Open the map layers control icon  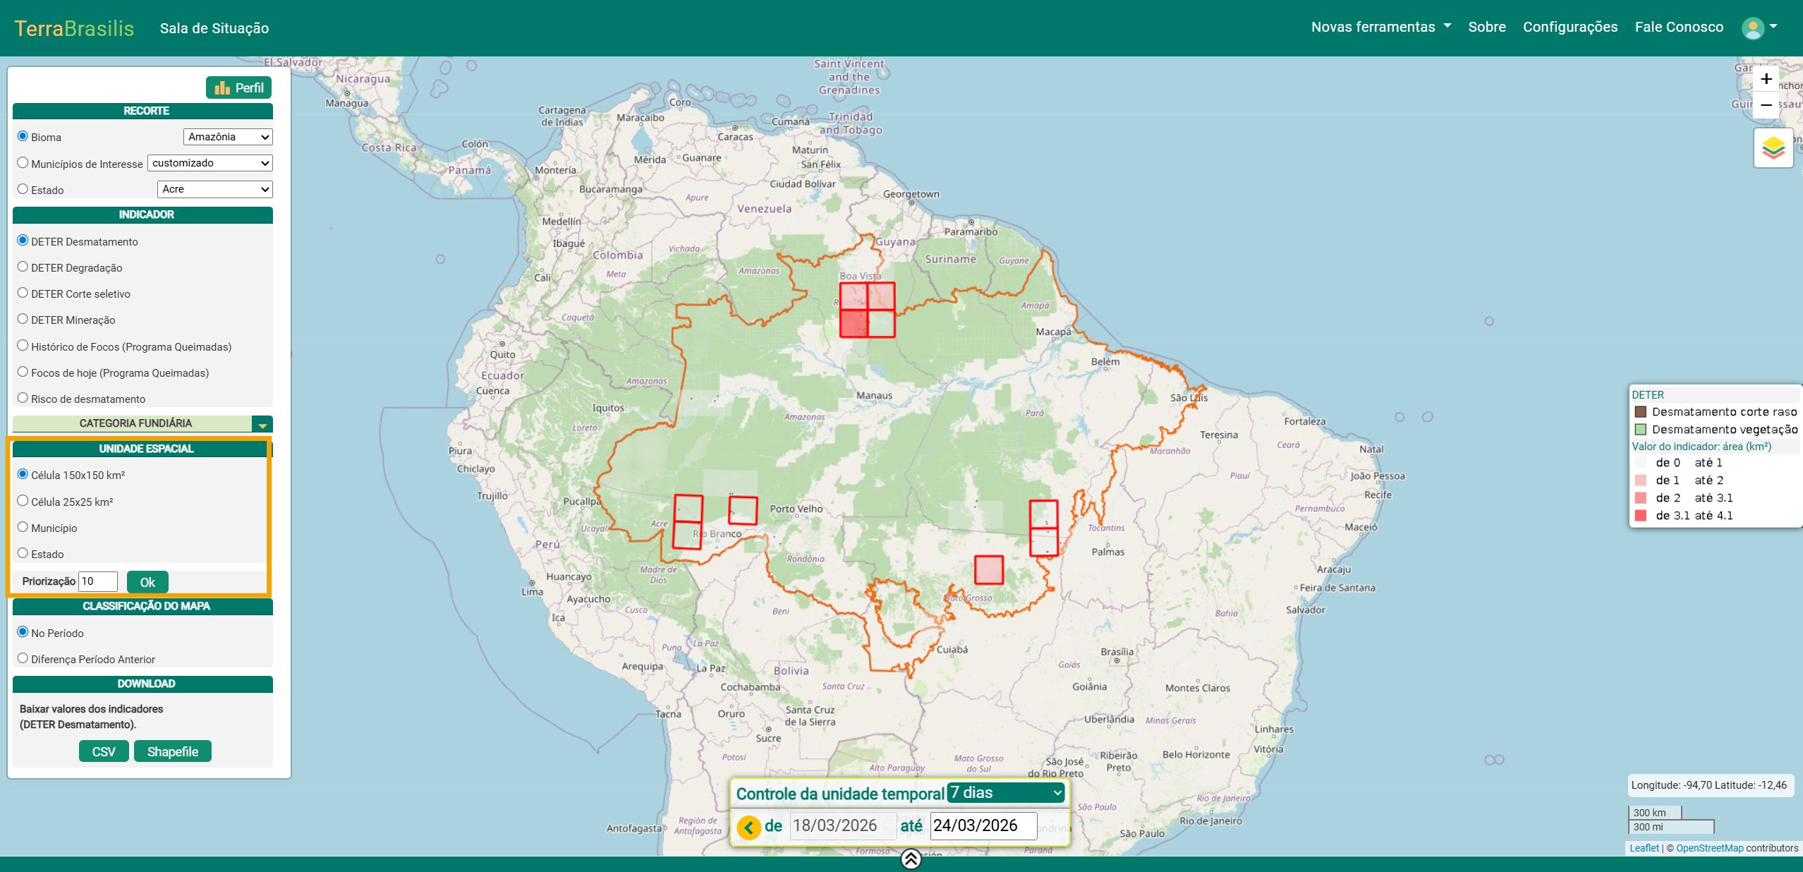[1773, 148]
